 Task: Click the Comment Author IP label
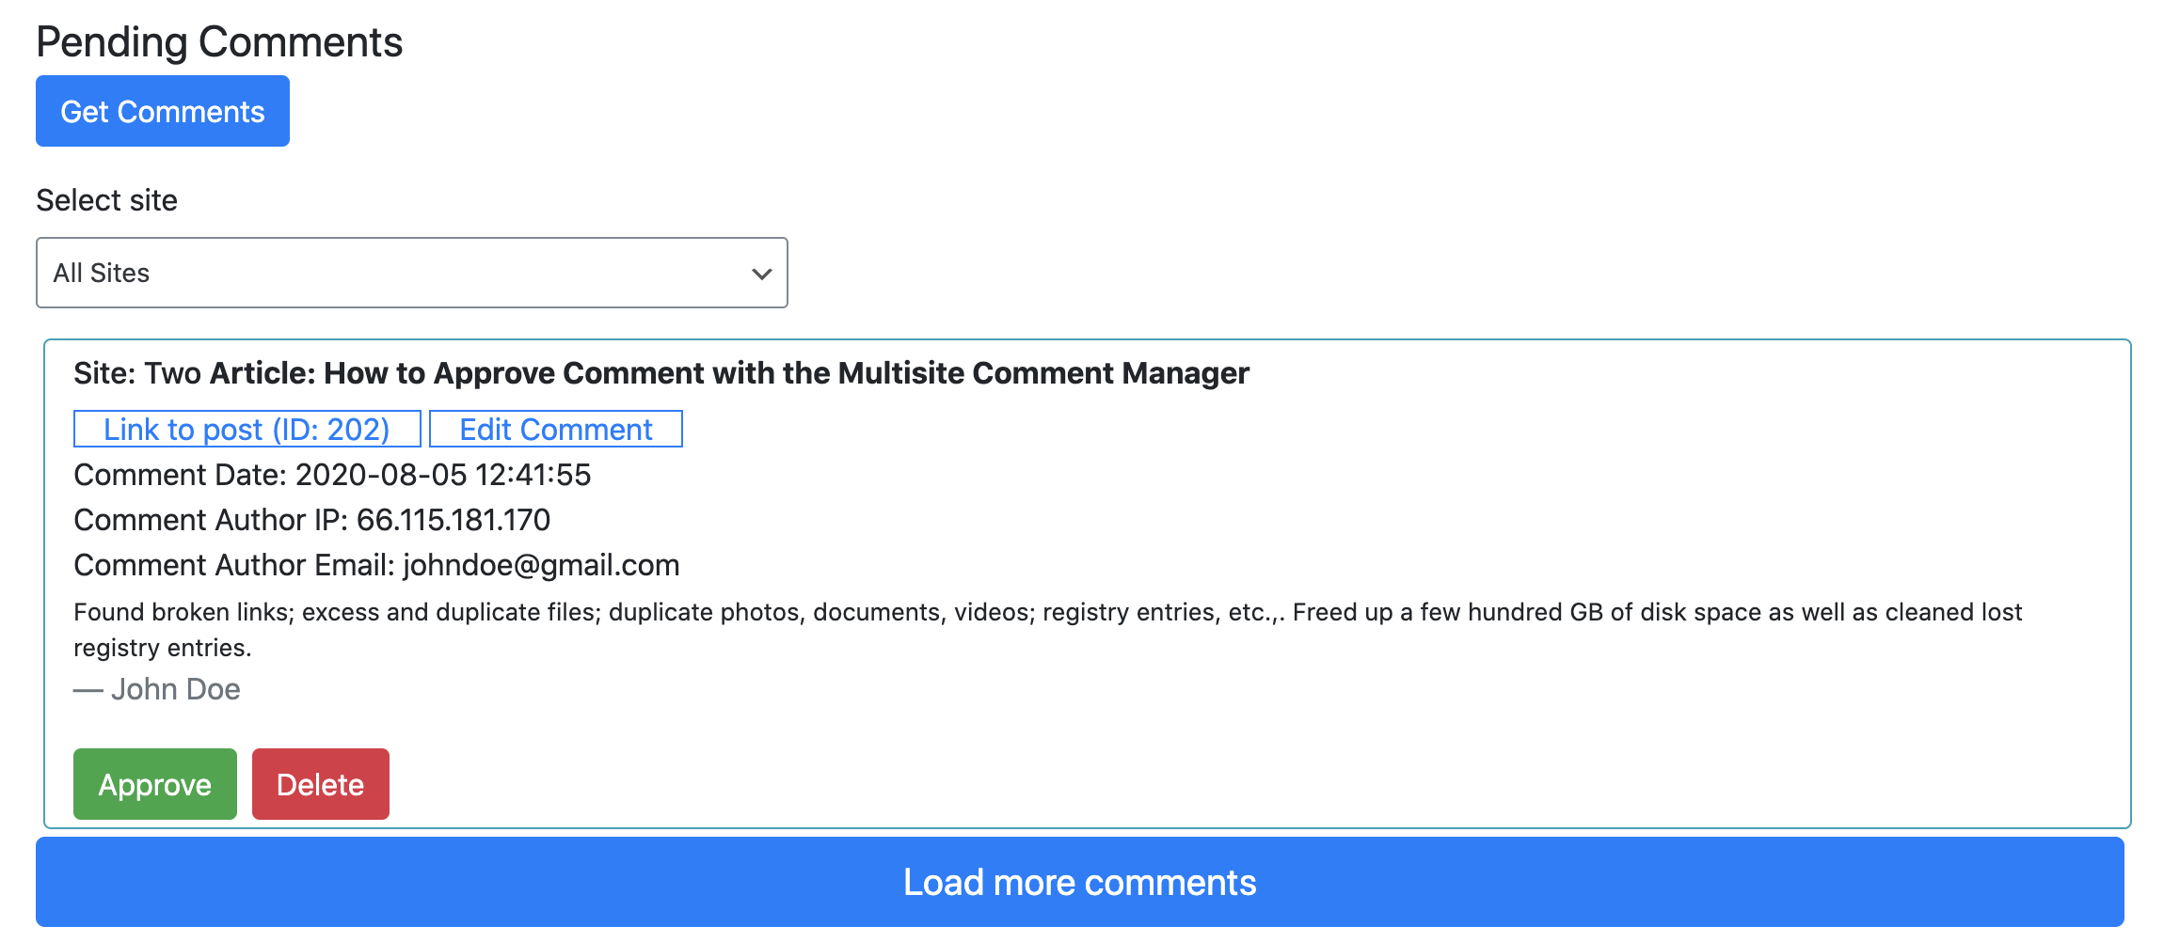[211, 520]
